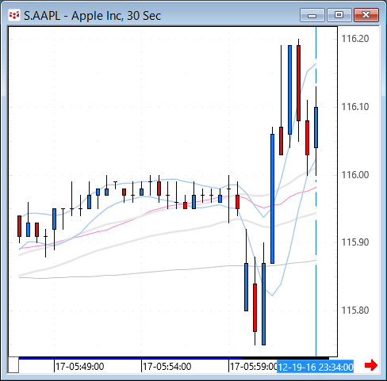Click the tall red candle next to 116.20 high
Viewport: 387px width, 381px height.
click(x=298, y=83)
